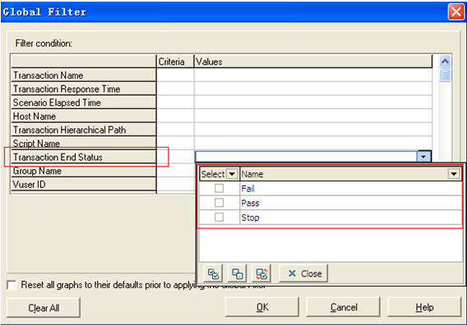Screen dimensions: 468x325
Task: Click the Transaction Name values field
Action: (313, 76)
